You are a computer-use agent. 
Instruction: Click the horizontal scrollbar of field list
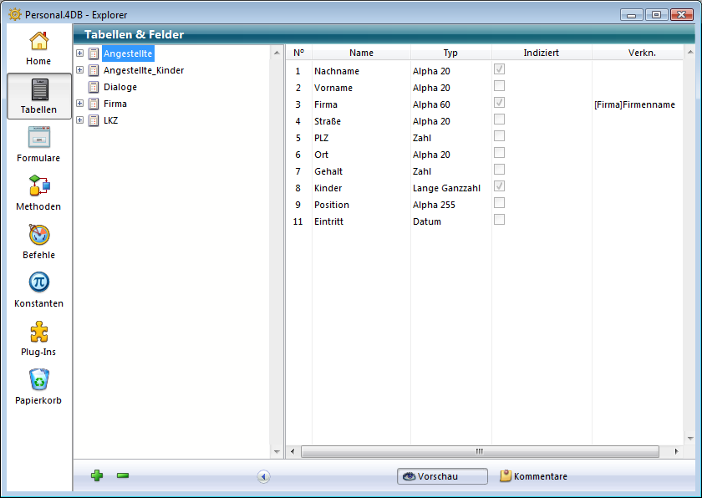coord(479,451)
